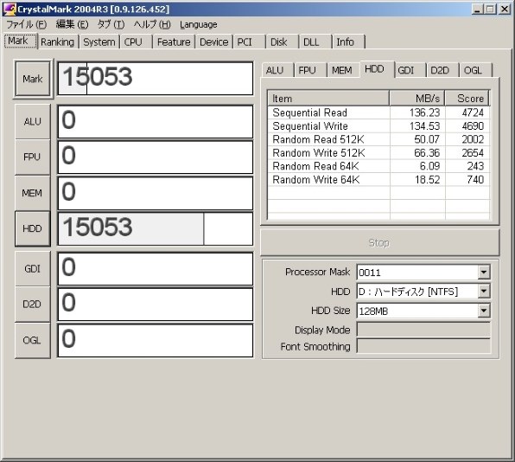Click the Score column header

(467, 99)
